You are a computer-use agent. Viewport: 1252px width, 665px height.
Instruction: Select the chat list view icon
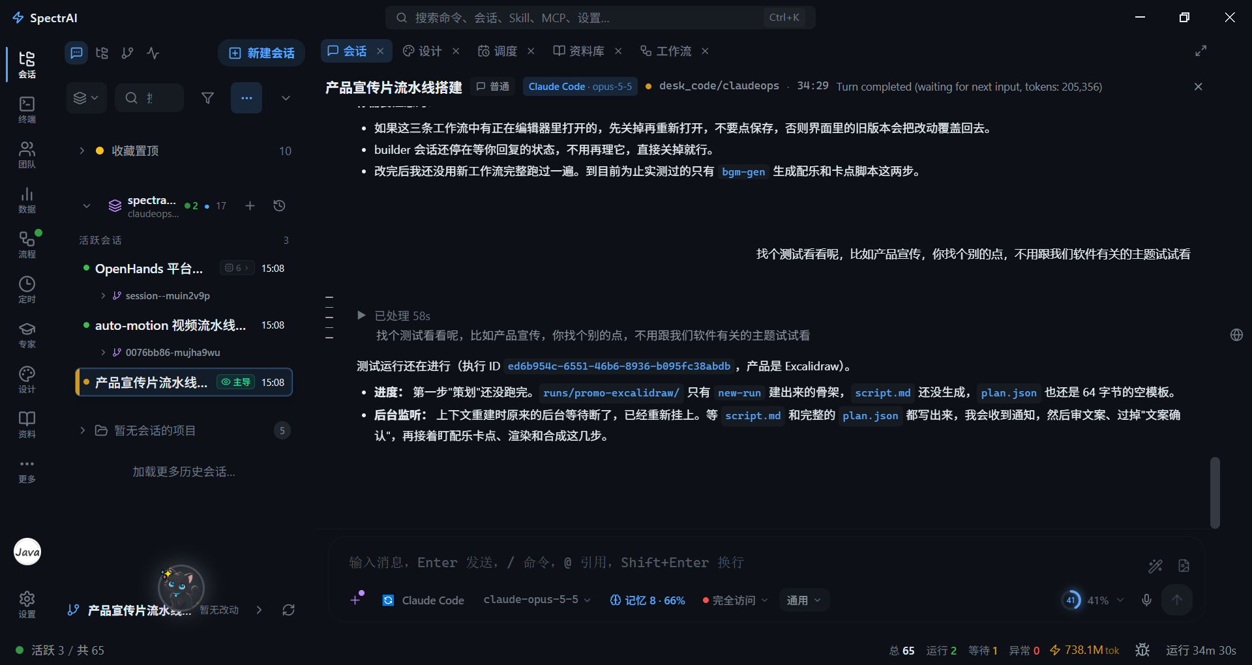76,53
